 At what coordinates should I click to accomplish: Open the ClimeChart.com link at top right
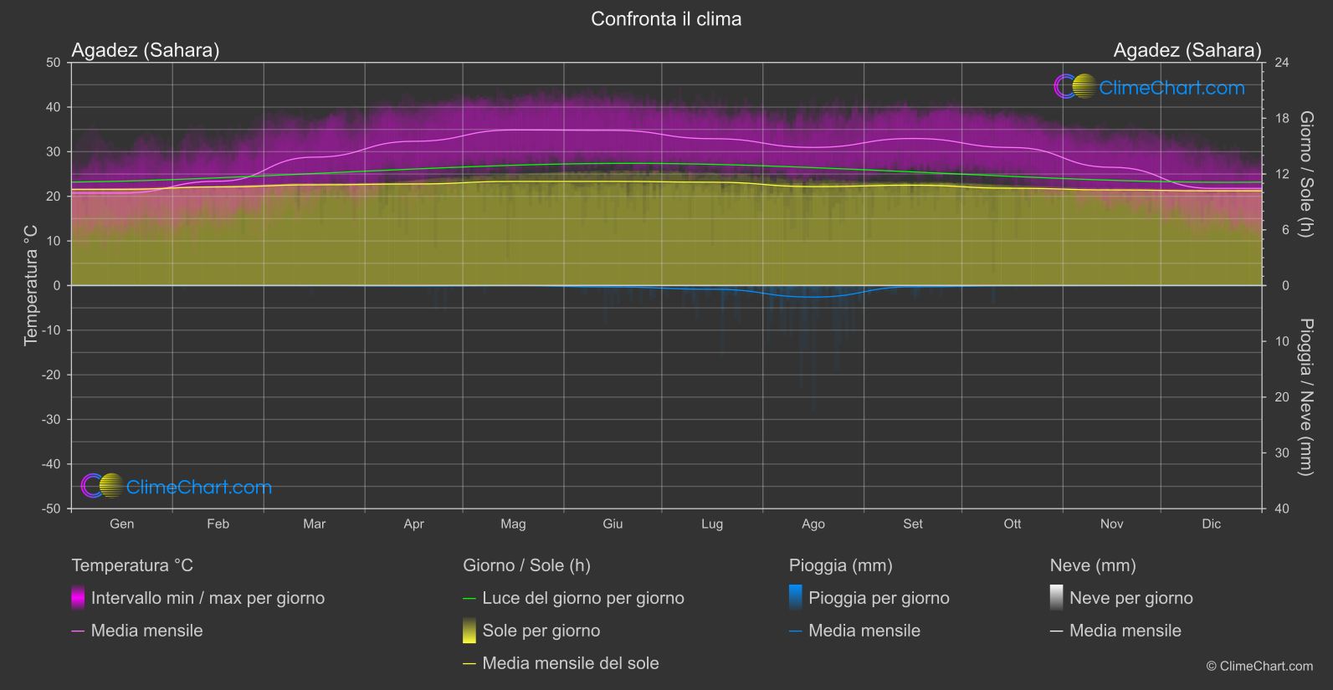point(1172,88)
